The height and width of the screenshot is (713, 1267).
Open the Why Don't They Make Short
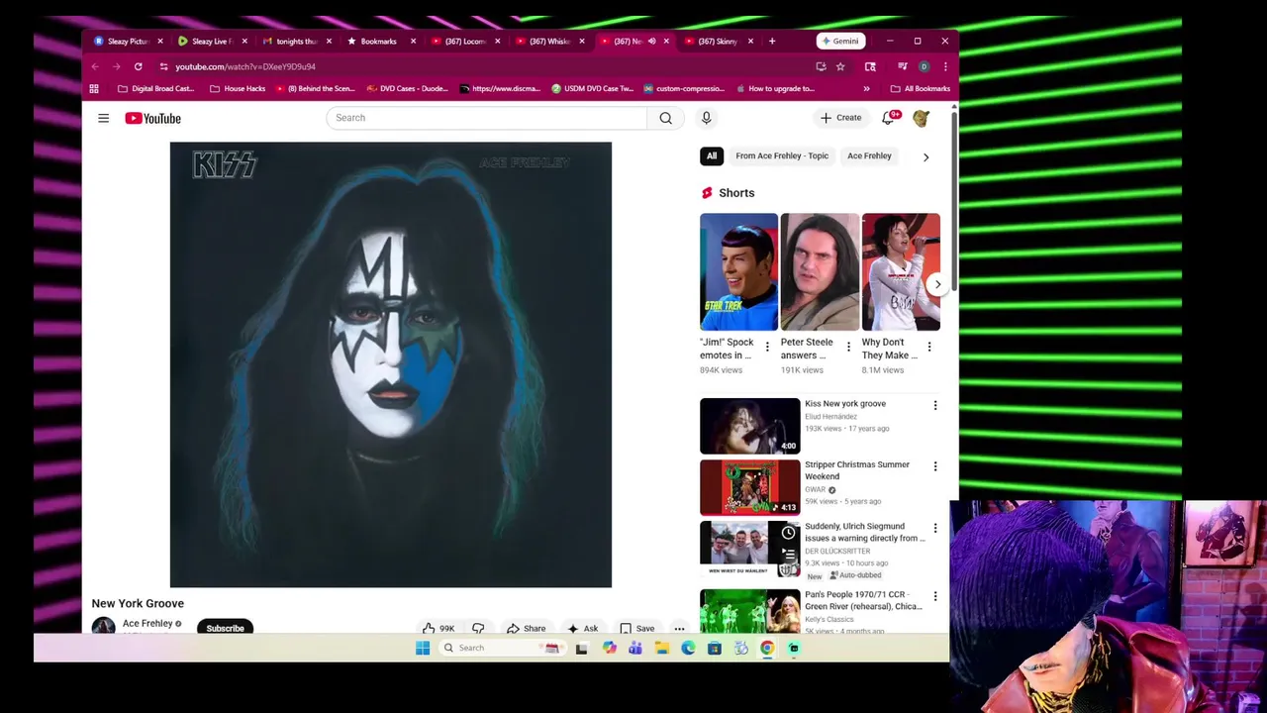pyautogui.click(x=901, y=271)
